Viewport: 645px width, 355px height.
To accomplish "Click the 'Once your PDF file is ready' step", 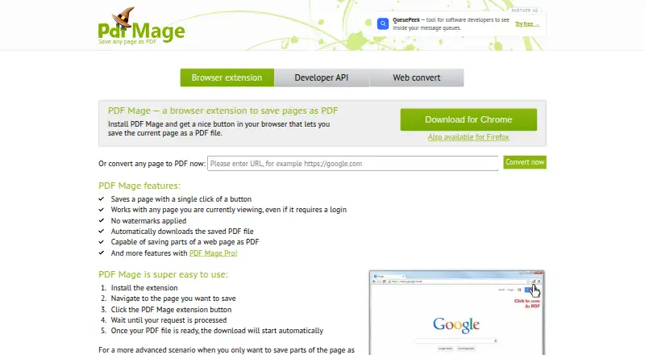I will (217, 331).
